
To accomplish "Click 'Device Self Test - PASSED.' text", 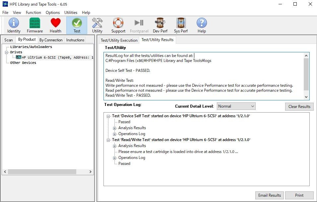I will point(128,71).
